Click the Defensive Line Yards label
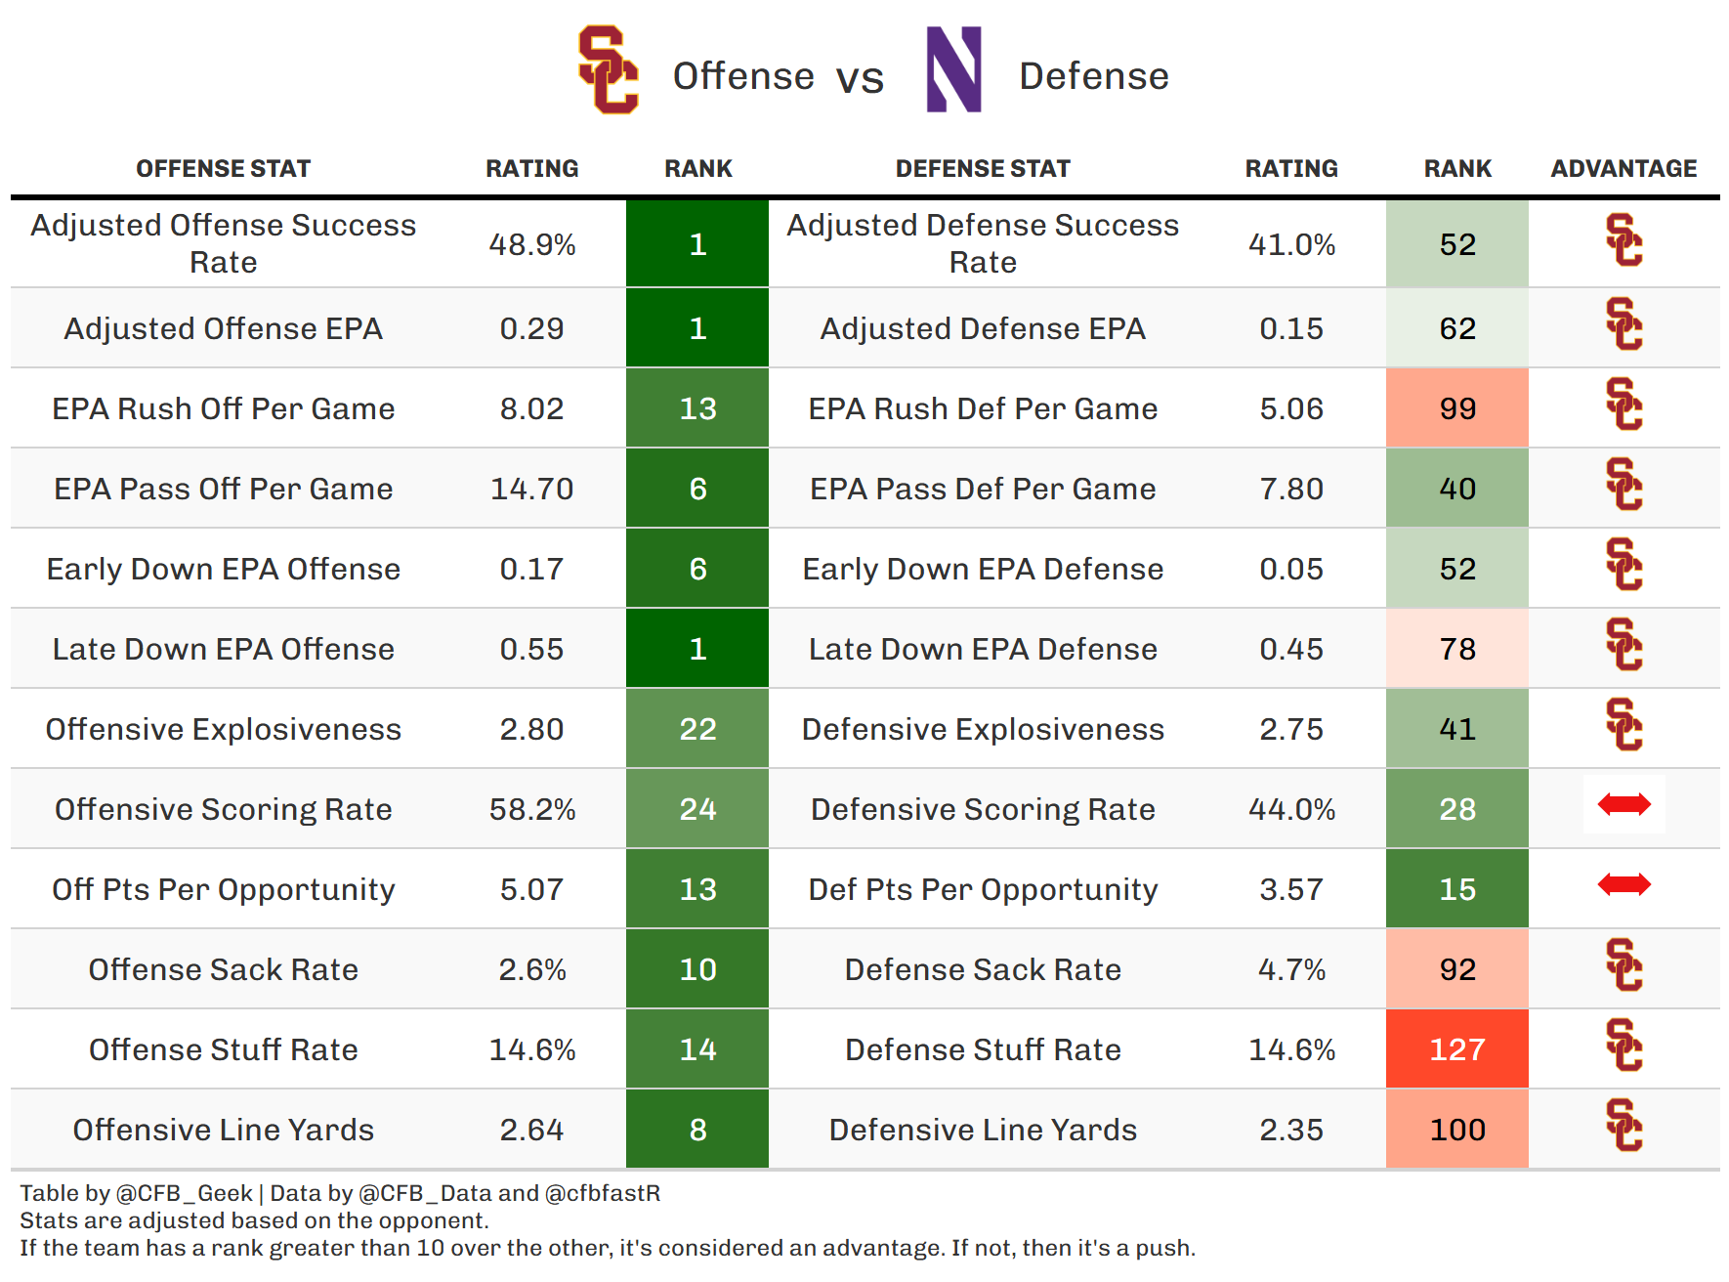Screen dimensions: 1729x1282 (983, 1130)
